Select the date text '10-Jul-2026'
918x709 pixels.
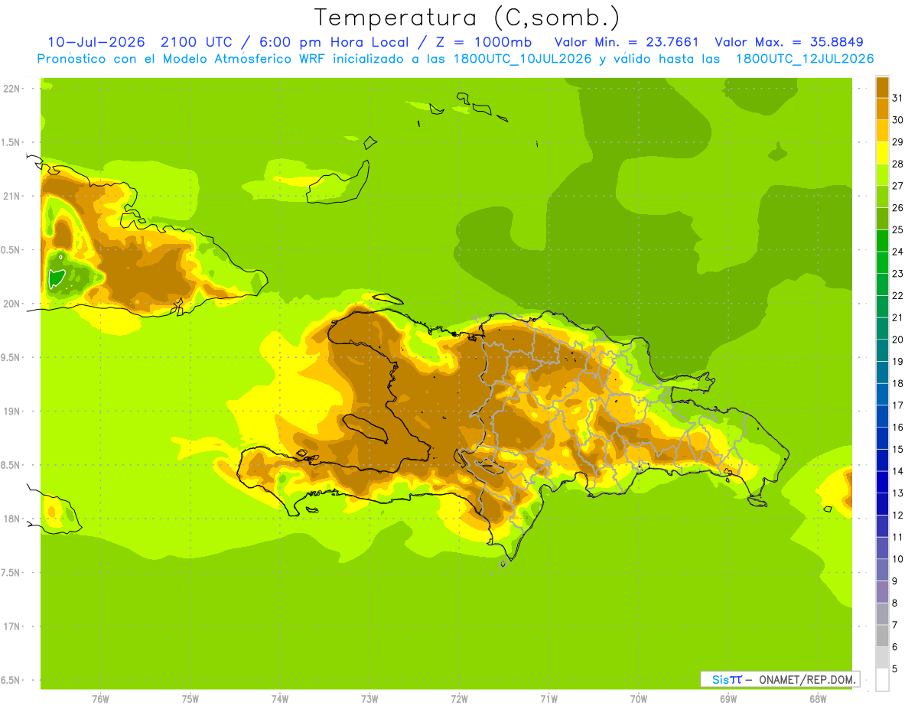(96, 42)
